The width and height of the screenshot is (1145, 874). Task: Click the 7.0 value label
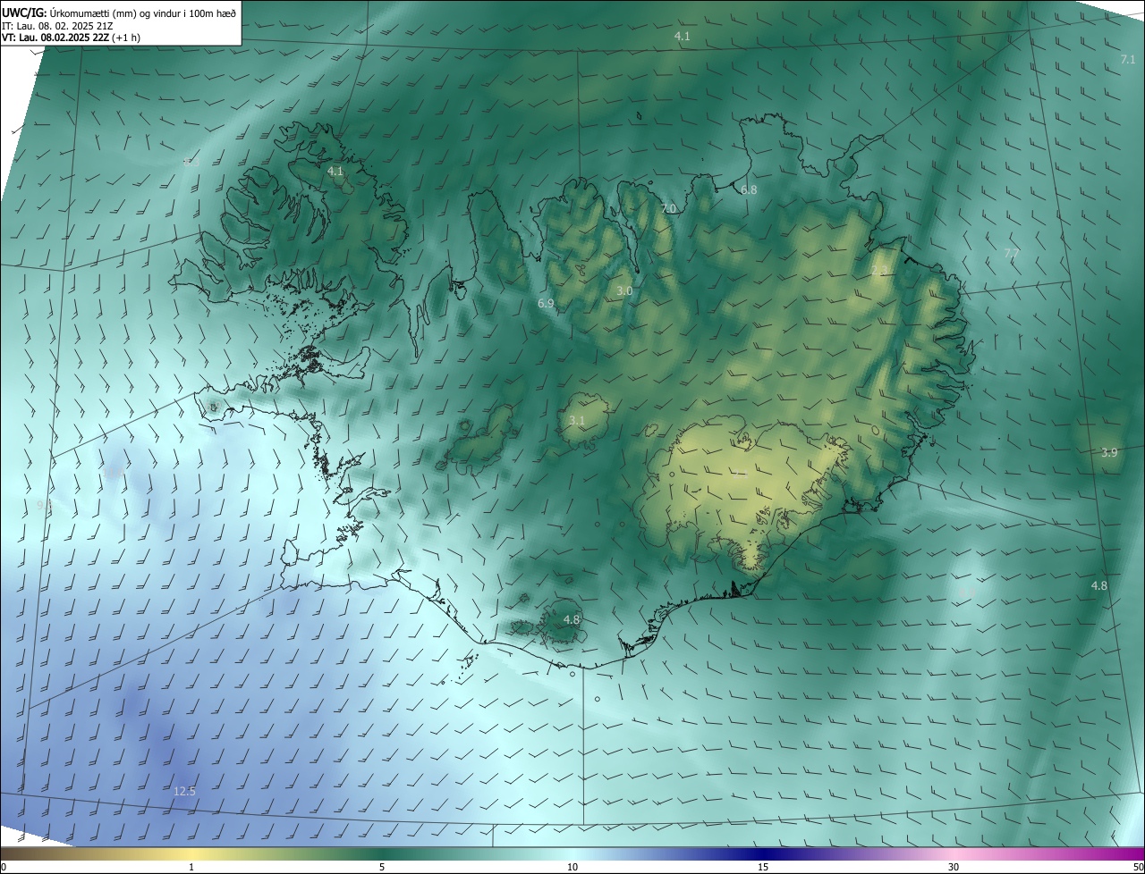pos(668,208)
